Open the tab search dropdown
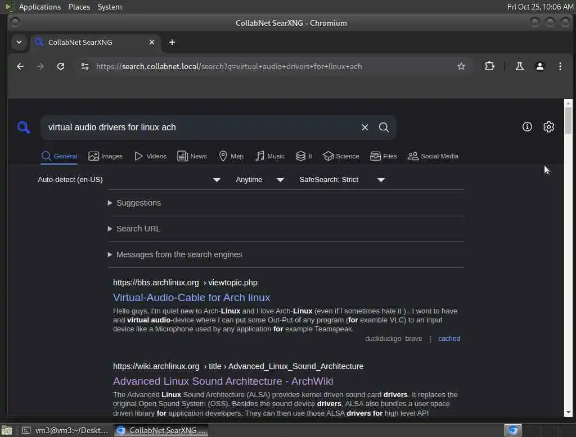576x437 pixels. (x=19, y=42)
